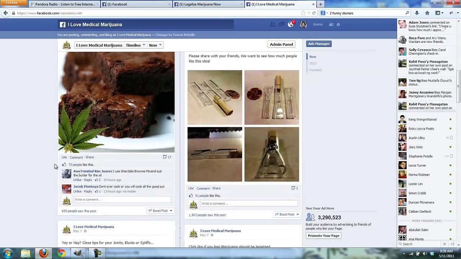Bookmark this page with star icon

pyautogui.click(x=303, y=13)
